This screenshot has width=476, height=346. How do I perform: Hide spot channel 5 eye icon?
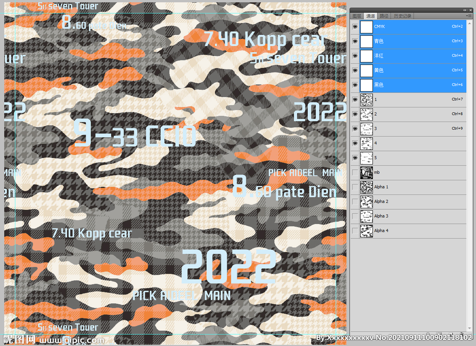[355, 158]
